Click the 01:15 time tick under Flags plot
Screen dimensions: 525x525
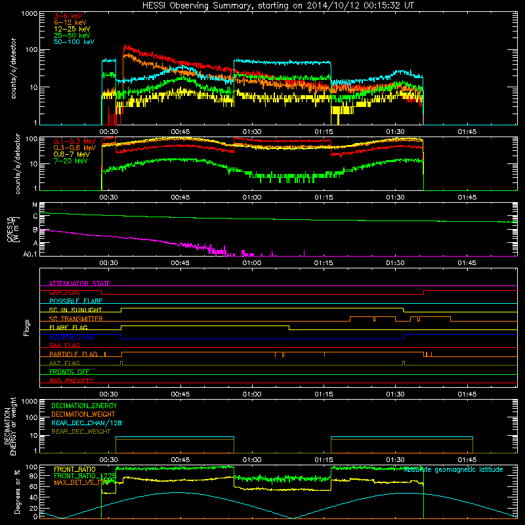pyautogui.click(x=324, y=394)
